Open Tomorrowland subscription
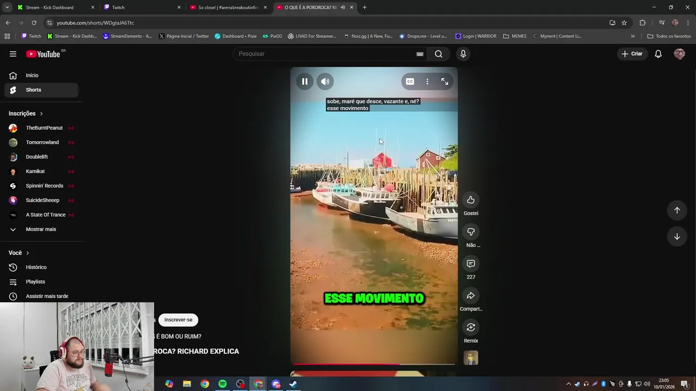696x391 pixels. 41,142
